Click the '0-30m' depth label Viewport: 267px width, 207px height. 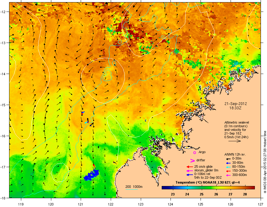tap(237, 159)
